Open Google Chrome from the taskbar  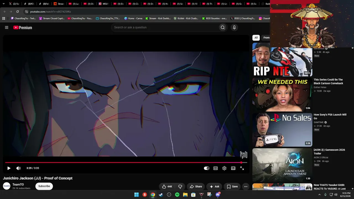click(x=153, y=195)
